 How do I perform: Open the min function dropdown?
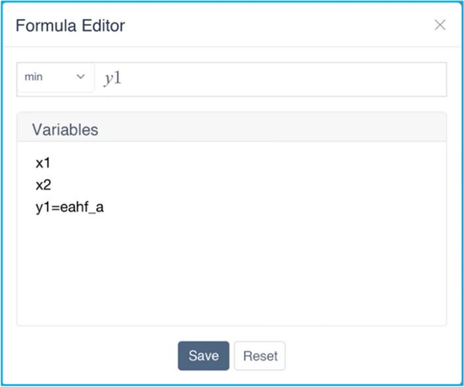pos(55,78)
